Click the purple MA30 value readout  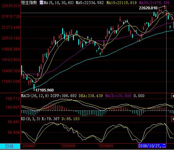coord(154,2)
